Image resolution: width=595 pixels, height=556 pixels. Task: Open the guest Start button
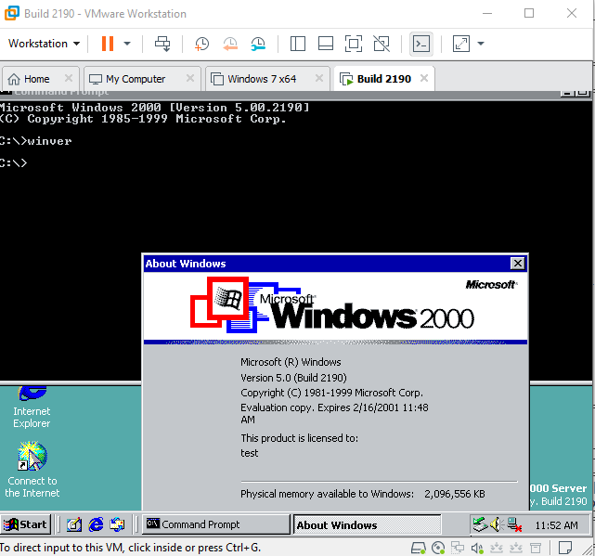click(26, 524)
